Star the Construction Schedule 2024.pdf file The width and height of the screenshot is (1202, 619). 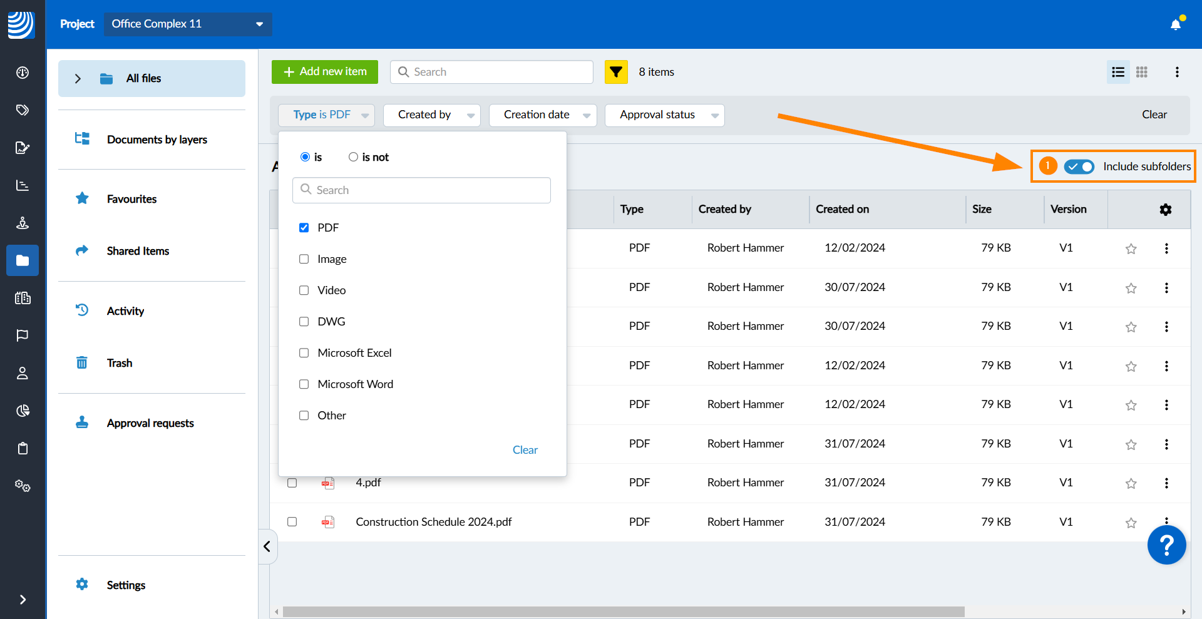[x=1131, y=523]
